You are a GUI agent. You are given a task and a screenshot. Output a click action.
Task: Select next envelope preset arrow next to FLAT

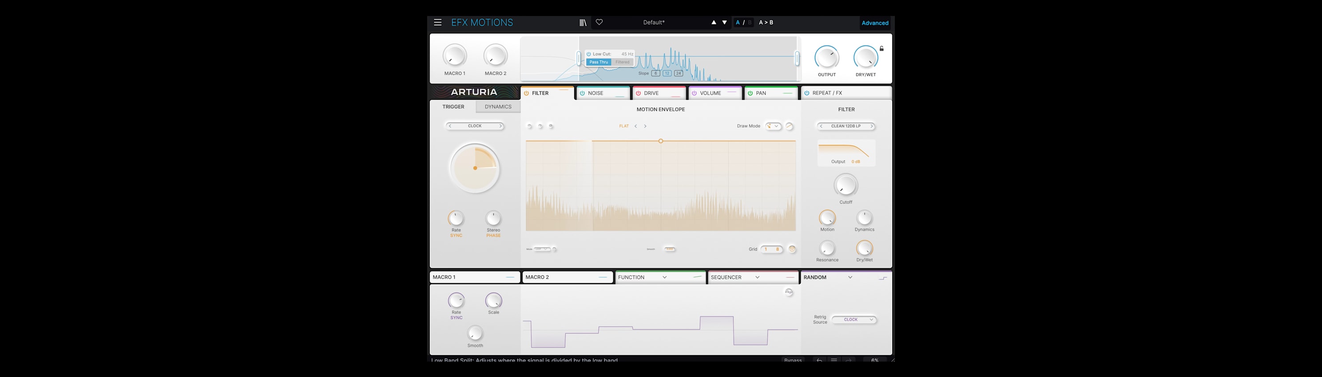[x=645, y=126]
